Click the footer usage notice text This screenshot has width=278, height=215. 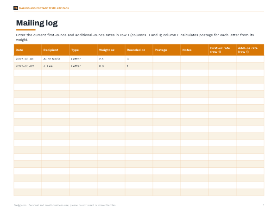pyautogui.click(x=65, y=205)
